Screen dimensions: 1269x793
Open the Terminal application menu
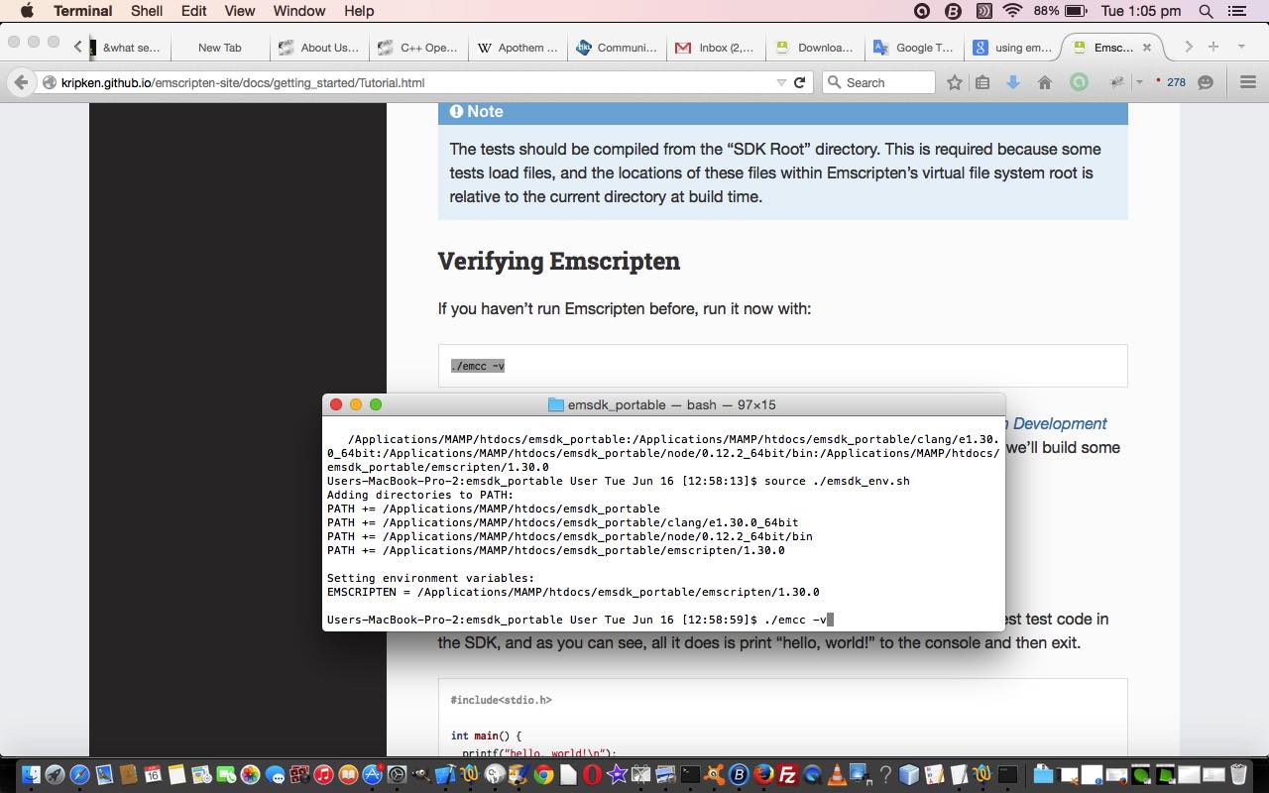pos(82,11)
